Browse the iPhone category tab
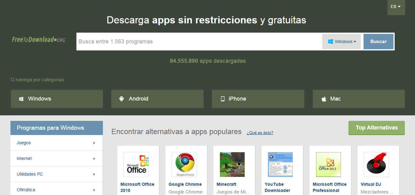 click(x=258, y=99)
